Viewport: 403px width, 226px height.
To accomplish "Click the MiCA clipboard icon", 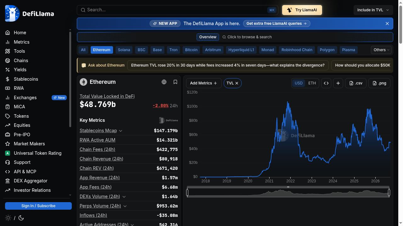I will point(8,107).
